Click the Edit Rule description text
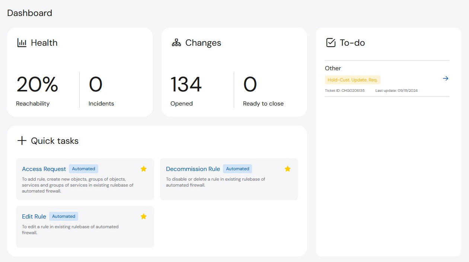The height and width of the screenshot is (262, 469). coord(70,230)
